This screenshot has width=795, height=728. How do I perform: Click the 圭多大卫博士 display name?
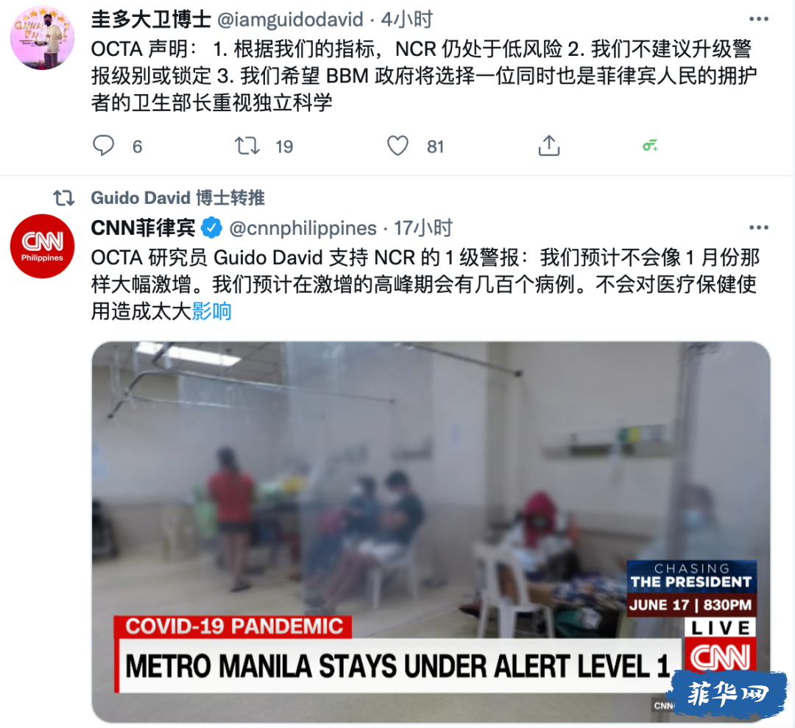click(151, 20)
